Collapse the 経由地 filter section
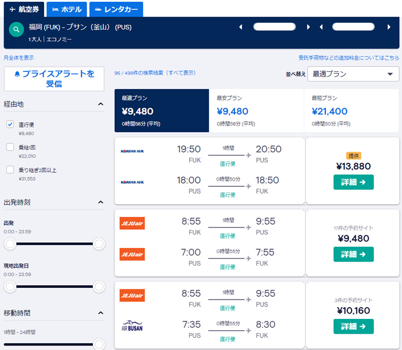 tap(101, 104)
